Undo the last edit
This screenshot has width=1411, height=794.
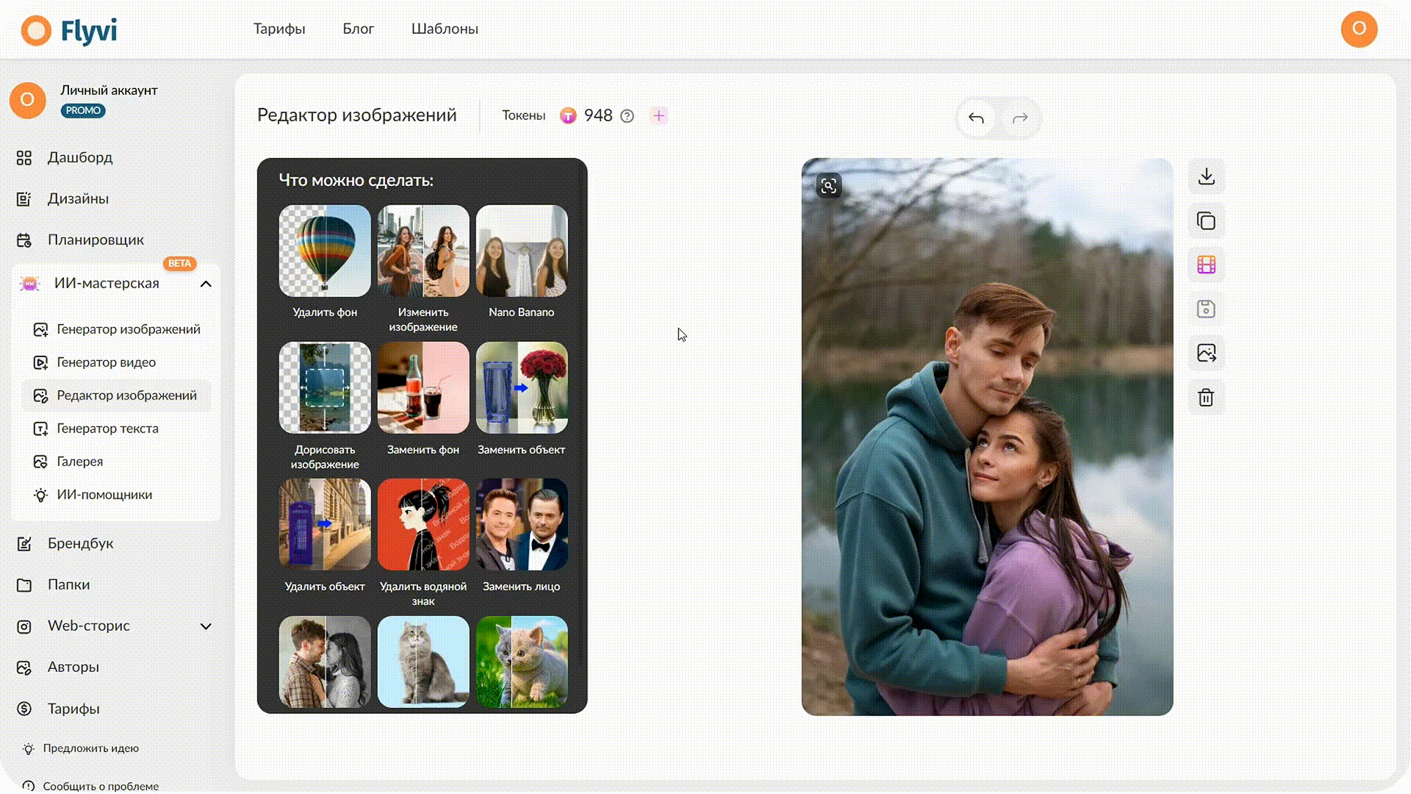(x=976, y=118)
